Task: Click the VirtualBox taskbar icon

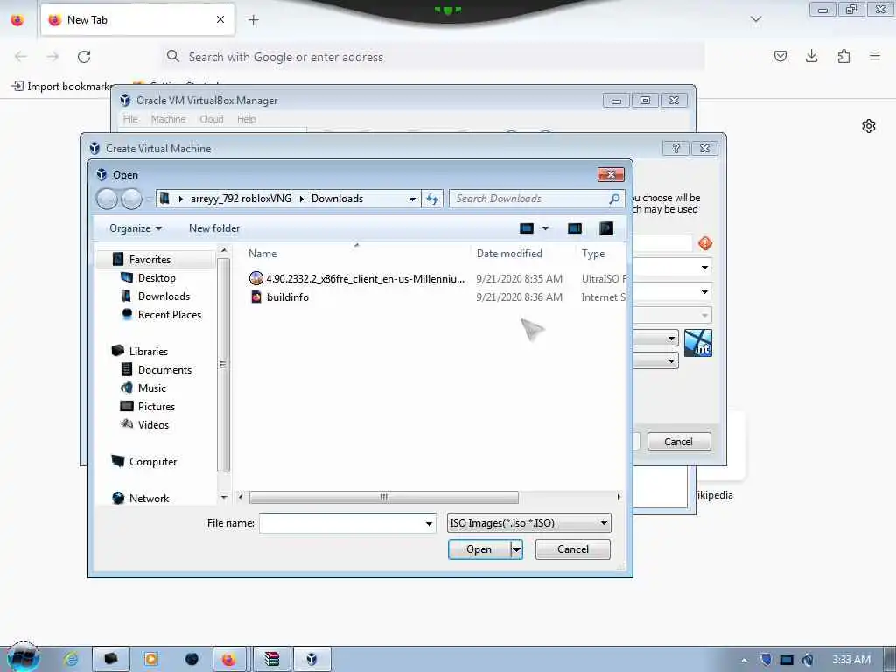Action: (x=311, y=660)
